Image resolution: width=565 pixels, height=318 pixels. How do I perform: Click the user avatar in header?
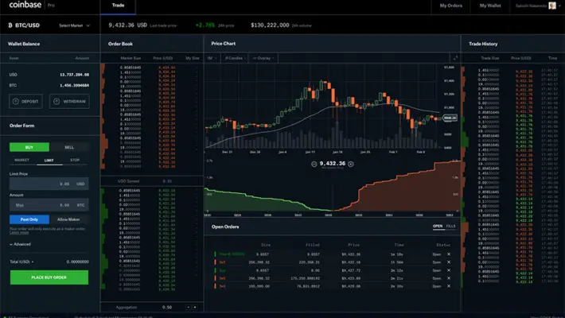[551, 6]
